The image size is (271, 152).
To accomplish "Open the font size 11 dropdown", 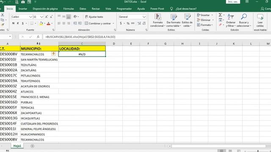I will pyautogui.click(x=41, y=17).
